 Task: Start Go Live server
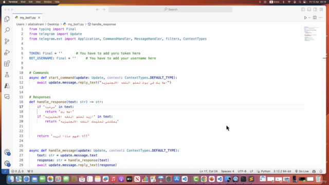(x=302, y=171)
